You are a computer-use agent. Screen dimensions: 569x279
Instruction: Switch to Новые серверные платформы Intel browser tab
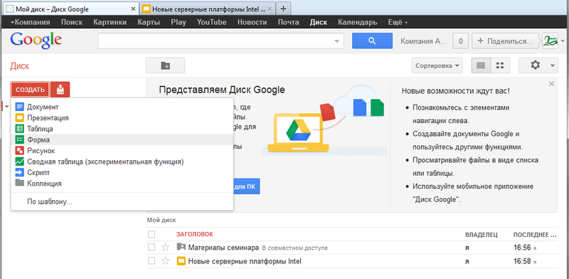pos(208,9)
